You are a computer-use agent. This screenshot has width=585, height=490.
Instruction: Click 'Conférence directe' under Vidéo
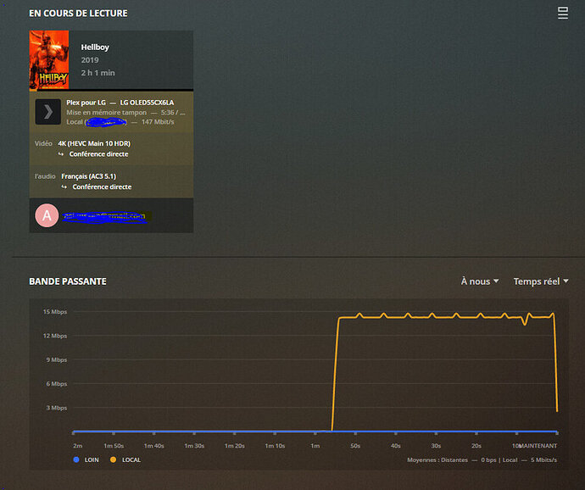[x=98, y=154]
